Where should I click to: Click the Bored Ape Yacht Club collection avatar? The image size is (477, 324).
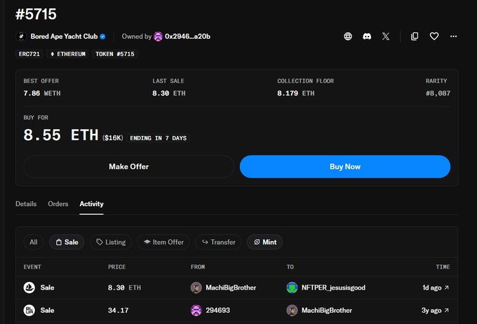(21, 36)
